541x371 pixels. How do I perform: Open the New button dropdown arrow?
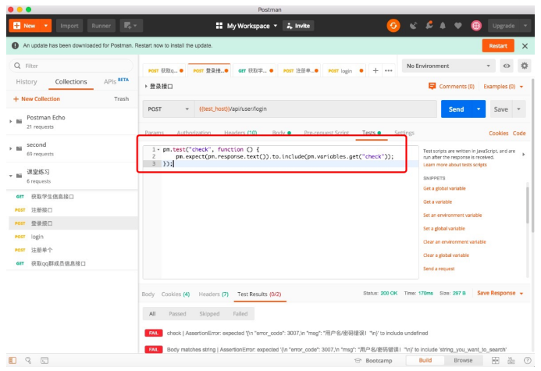45,26
